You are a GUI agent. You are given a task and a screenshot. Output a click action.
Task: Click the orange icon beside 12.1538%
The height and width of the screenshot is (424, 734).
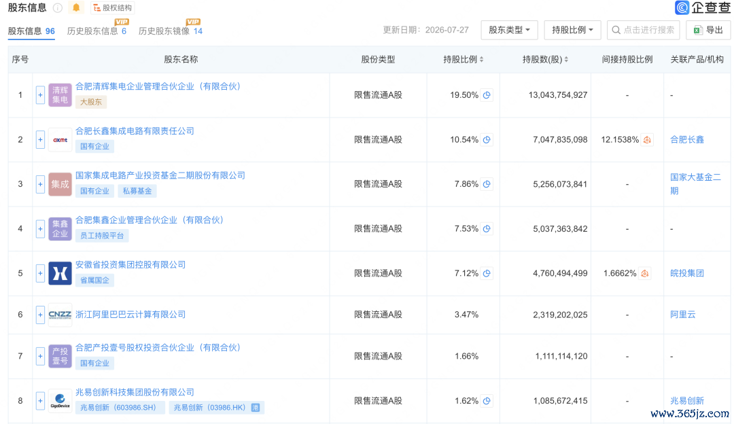(647, 139)
